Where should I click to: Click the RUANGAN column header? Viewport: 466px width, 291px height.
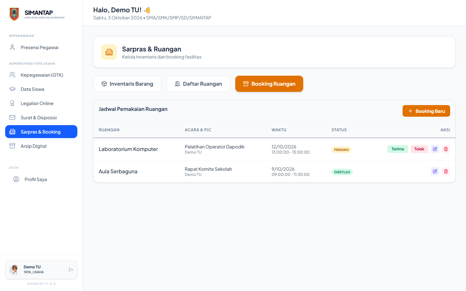click(109, 130)
